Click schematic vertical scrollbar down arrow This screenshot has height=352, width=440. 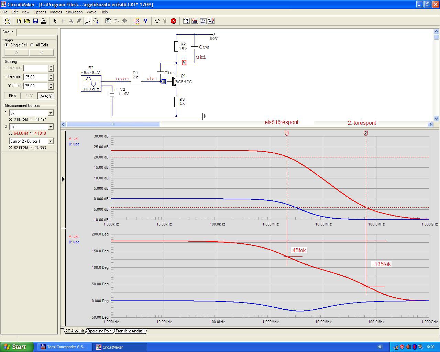(x=437, y=118)
